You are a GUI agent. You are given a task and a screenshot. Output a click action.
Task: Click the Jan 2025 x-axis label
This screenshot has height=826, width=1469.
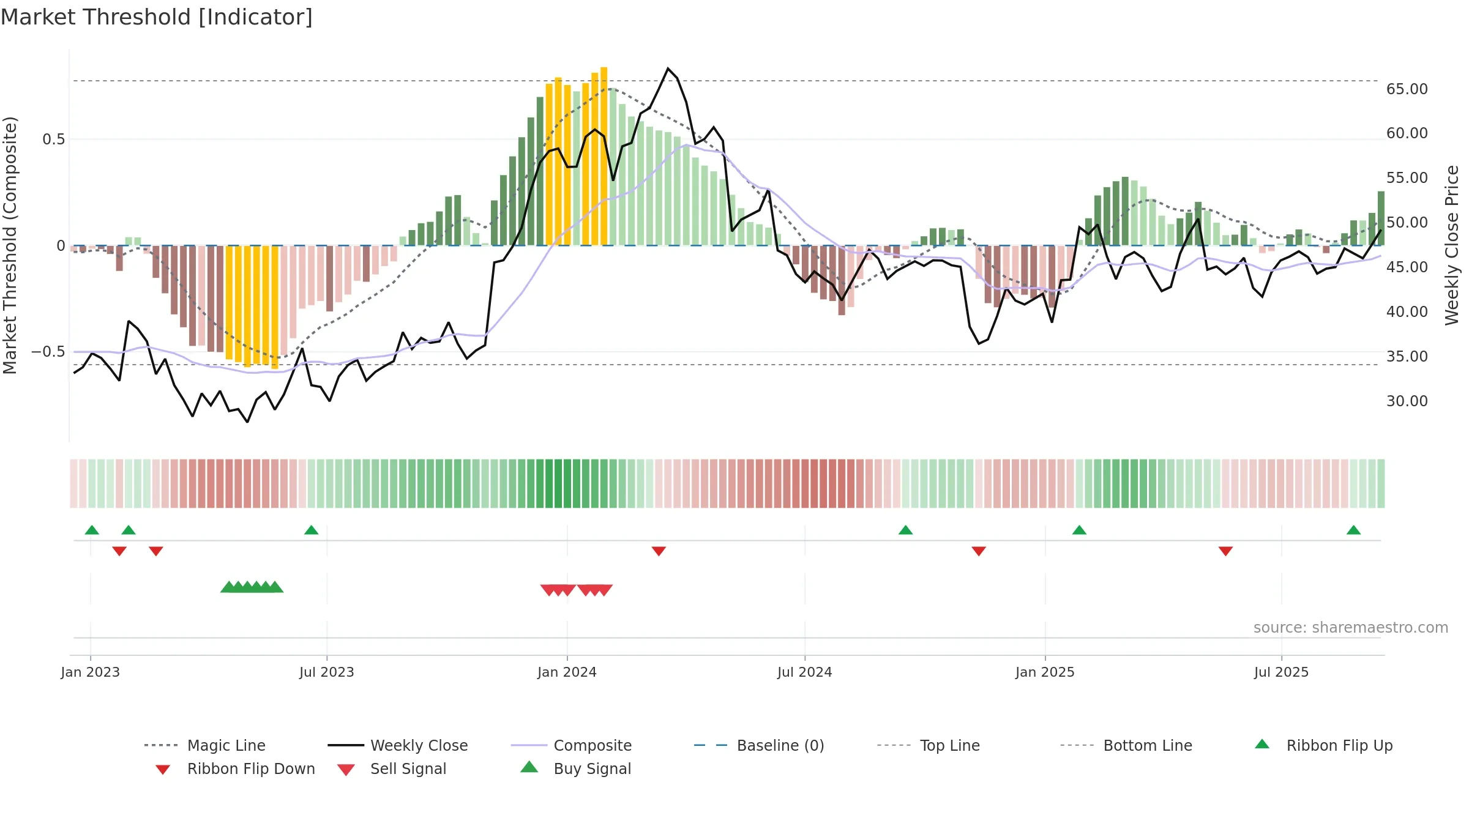pyautogui.click(x=1045, y=672)
